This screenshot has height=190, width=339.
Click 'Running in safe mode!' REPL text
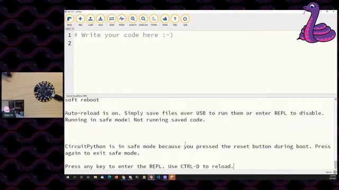(x=135, y=120)
